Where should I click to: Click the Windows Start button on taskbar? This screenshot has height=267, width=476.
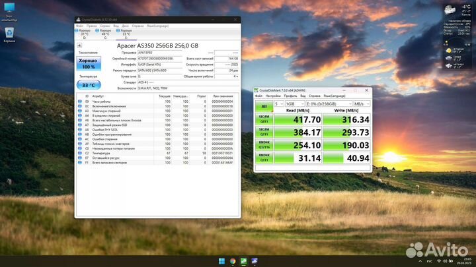tap(221, 261)
